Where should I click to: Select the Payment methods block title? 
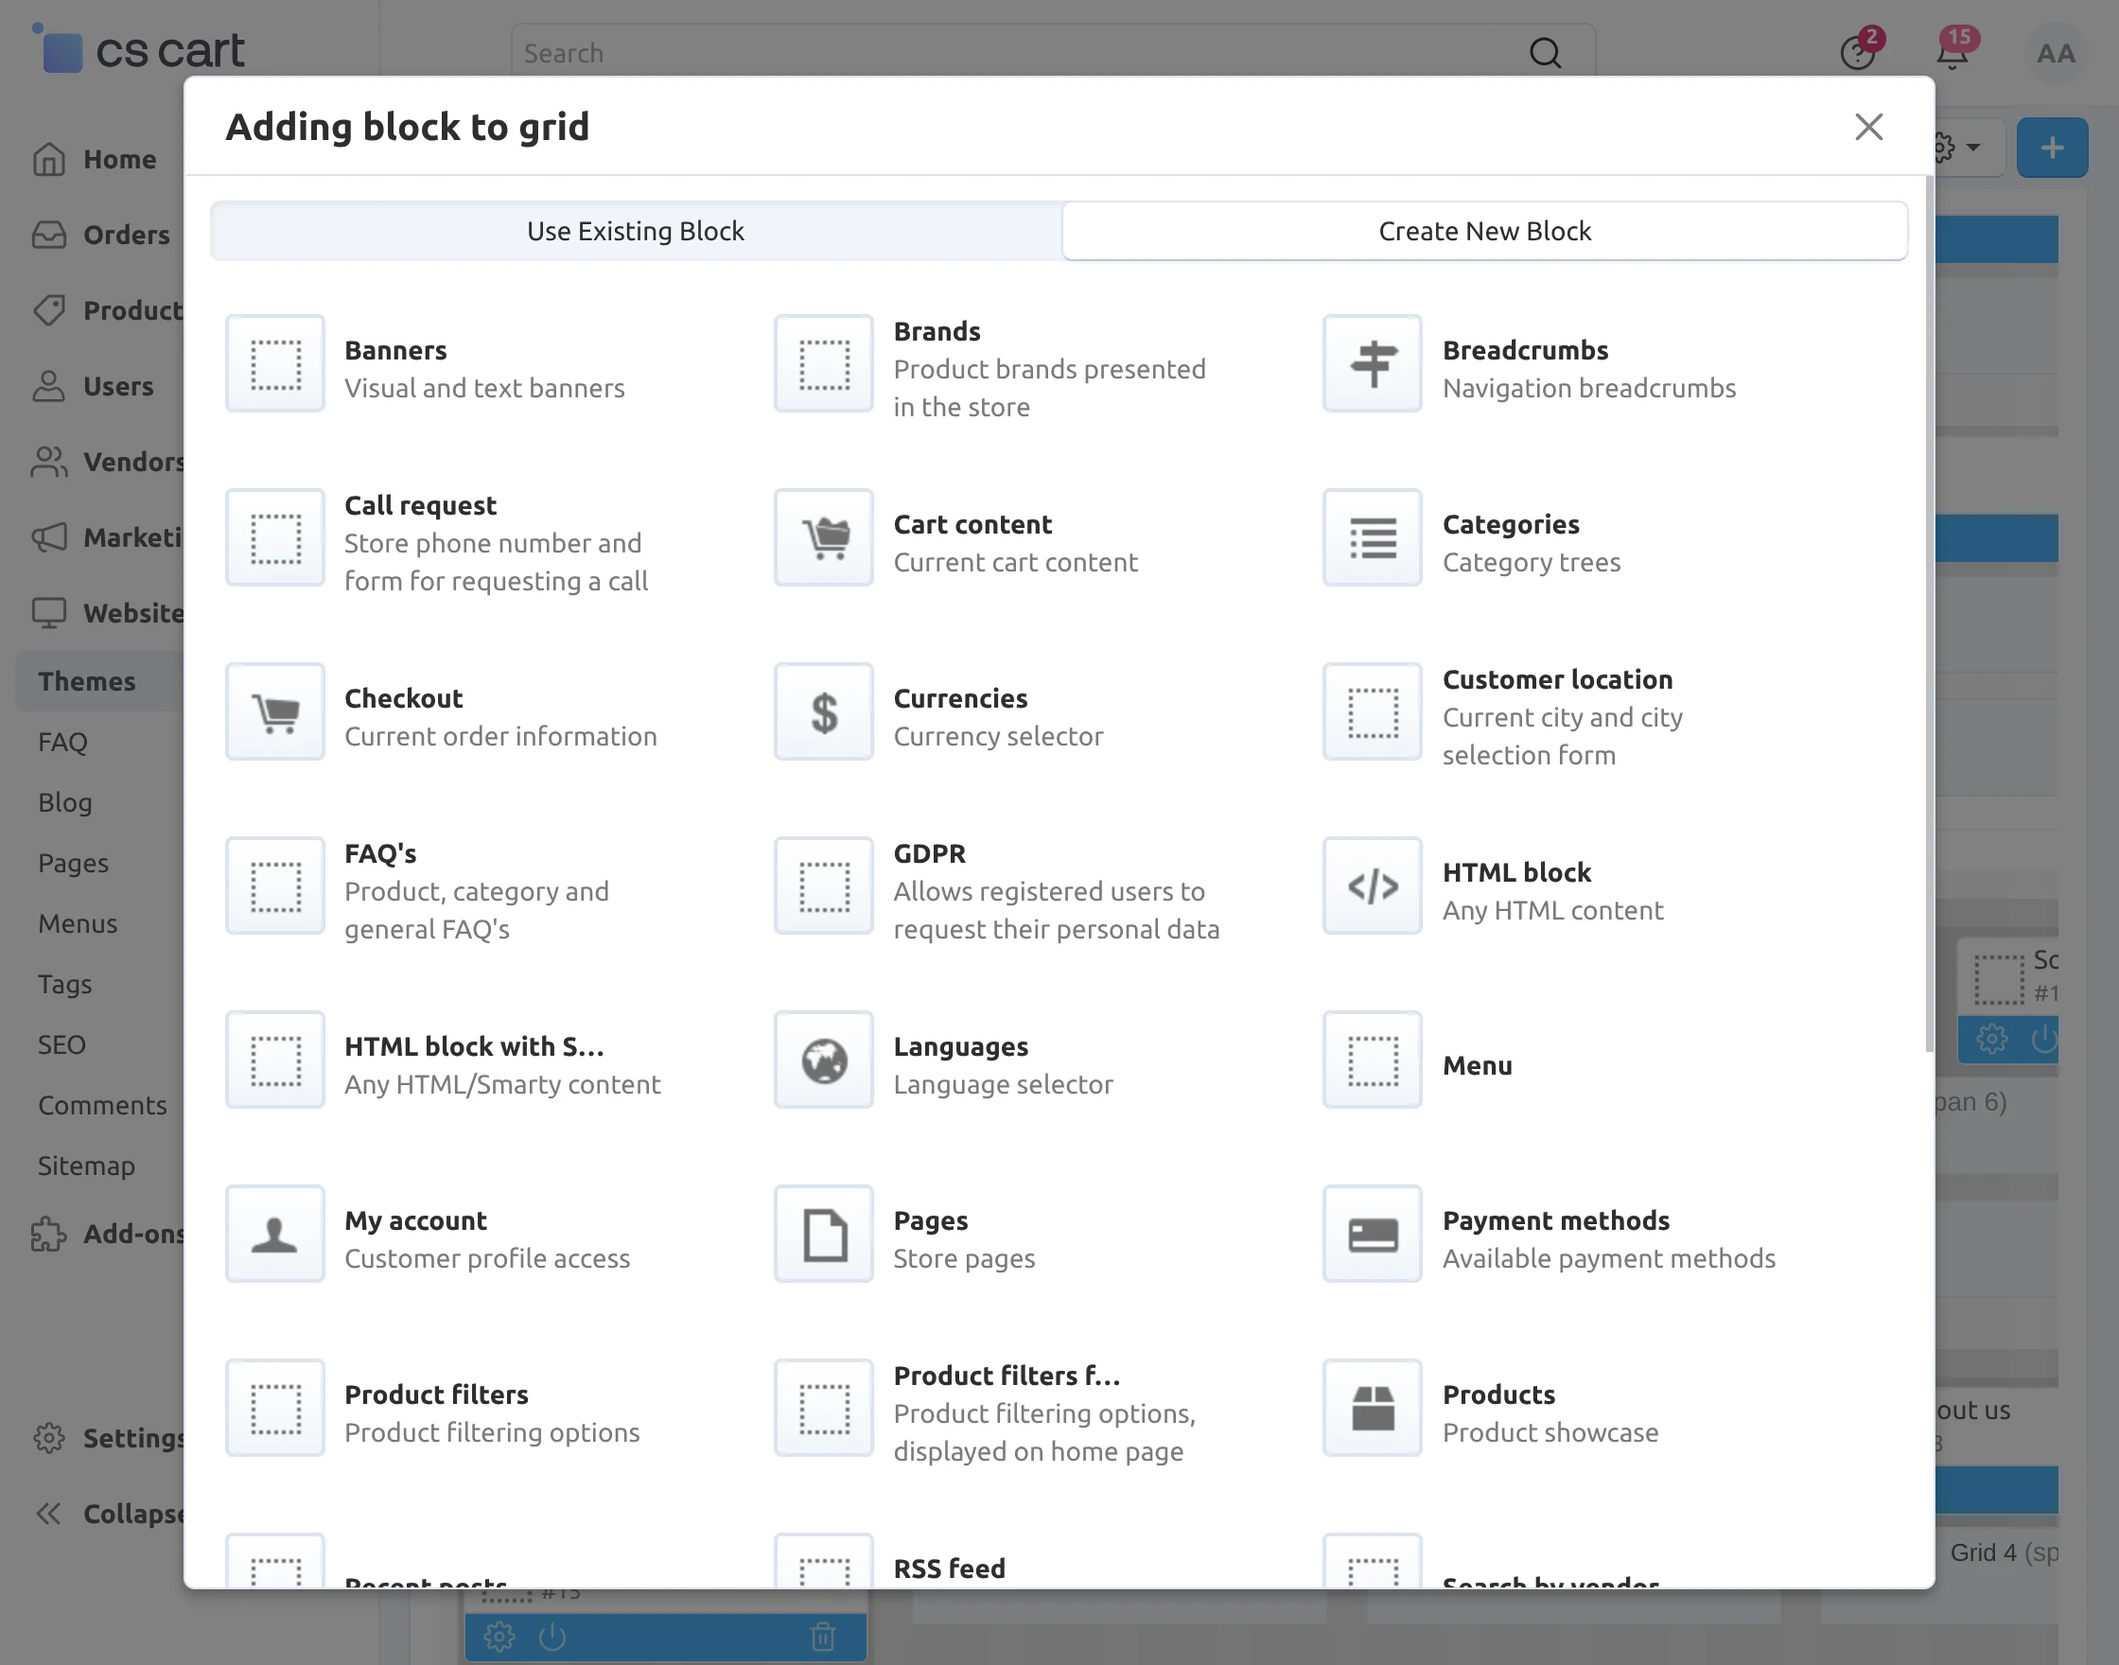(x=1555, y=1220)
